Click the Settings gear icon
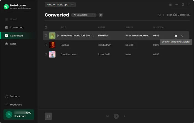Screen dimensions: 194x123 (6, 96)
